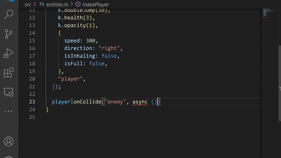Click the 'false' value on line 18
The height and width of the screenshot is (158, 281).
click(x=97, y=64)
